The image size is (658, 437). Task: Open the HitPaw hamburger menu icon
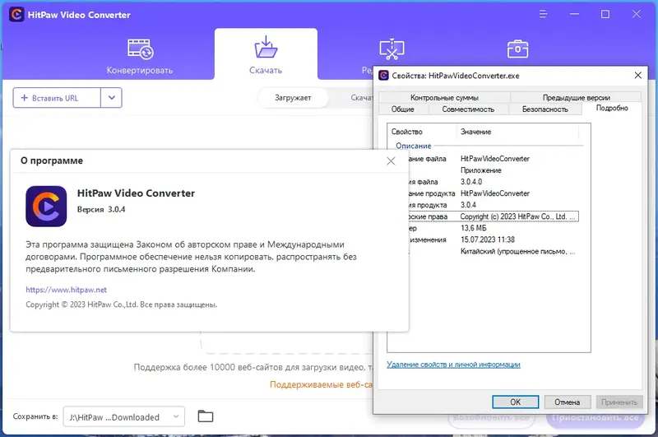[x=543, y=14]
